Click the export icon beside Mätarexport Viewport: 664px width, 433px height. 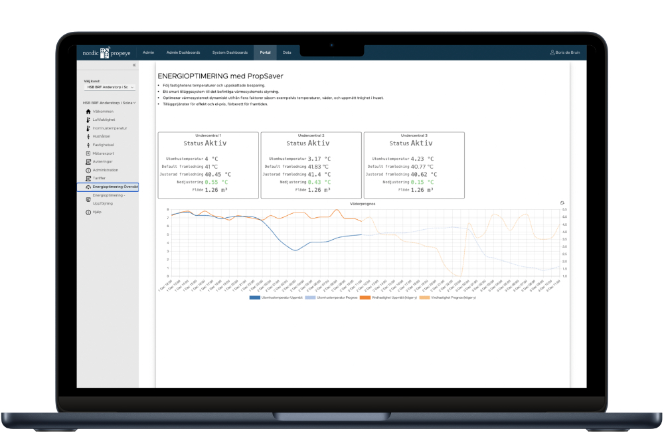click(x=88, y=153)
